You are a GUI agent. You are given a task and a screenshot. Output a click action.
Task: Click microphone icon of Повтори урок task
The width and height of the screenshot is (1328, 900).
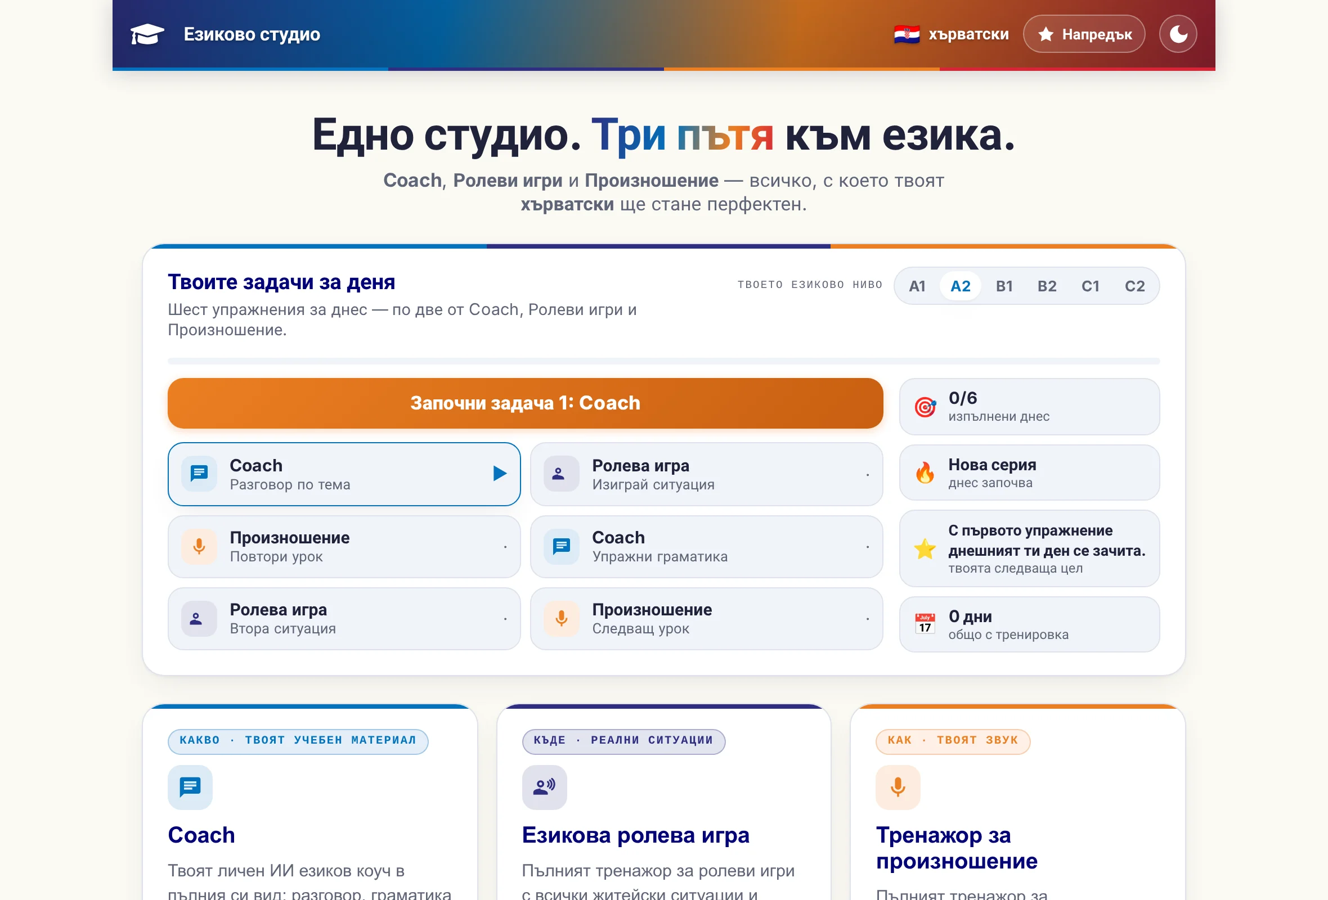199,547
